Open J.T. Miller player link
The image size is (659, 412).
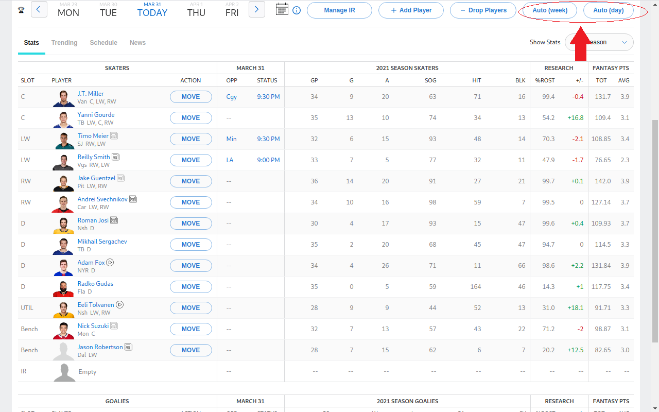coord(91,94)
